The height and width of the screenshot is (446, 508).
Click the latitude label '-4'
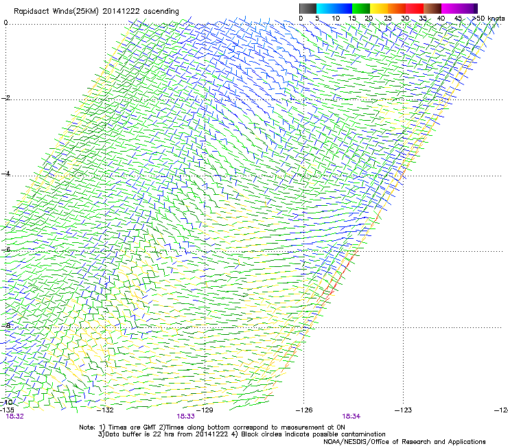[5, 174]
